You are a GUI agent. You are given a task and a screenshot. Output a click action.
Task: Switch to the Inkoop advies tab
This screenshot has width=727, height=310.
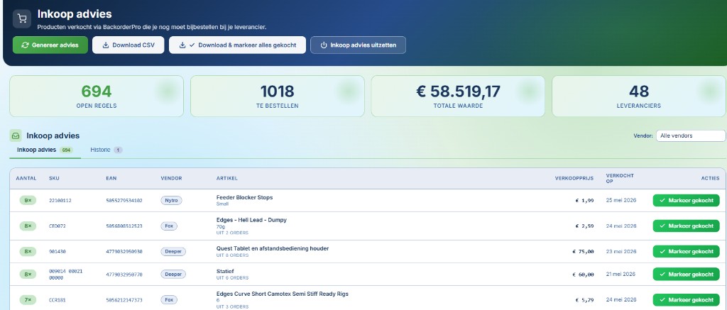coord(45,150)
